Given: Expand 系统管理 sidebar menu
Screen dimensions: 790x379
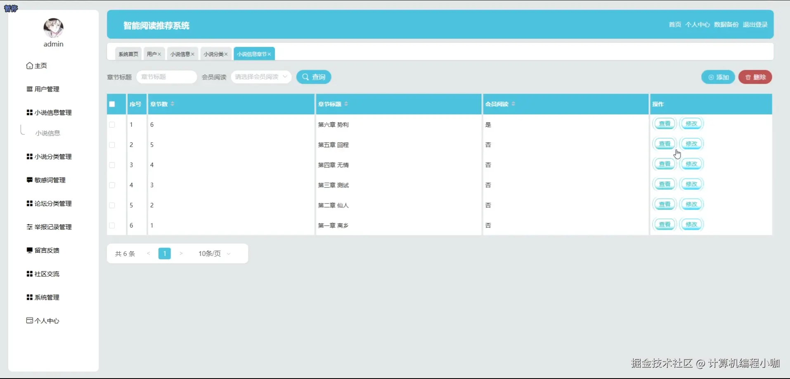Looking at the screenshot, I should point(43,298).
